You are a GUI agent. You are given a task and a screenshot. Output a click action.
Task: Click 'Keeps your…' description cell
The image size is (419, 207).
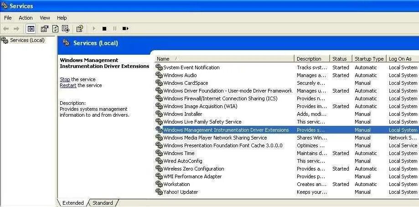point(311,192)
